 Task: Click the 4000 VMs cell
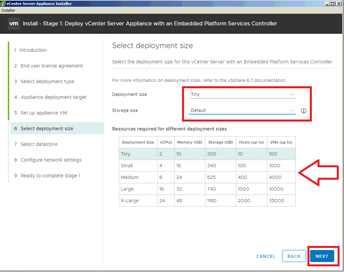[281, 177]
